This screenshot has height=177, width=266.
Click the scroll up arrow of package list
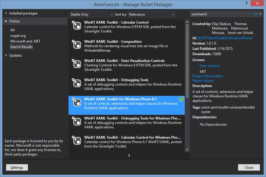click(187, 22)
